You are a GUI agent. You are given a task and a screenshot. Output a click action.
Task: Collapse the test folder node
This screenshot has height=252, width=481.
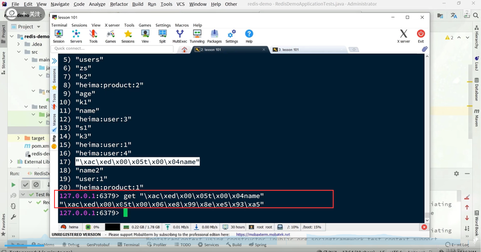pos(26,107)
